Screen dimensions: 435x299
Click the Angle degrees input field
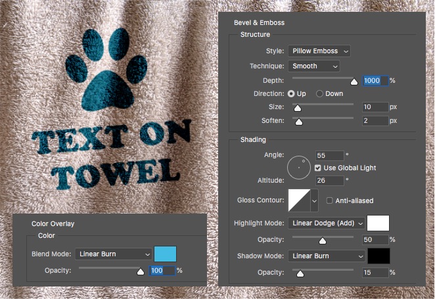330,155
